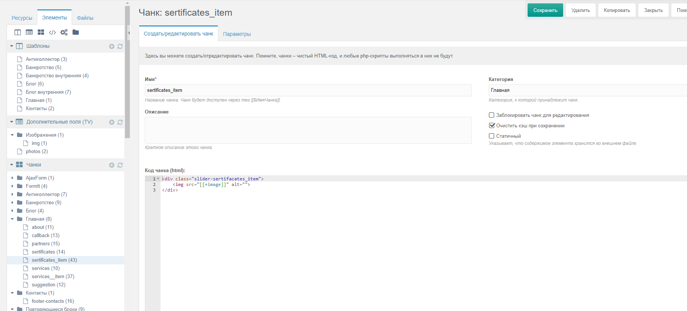
Task: Collapse the Изображения folder
Action: [12, 135]
